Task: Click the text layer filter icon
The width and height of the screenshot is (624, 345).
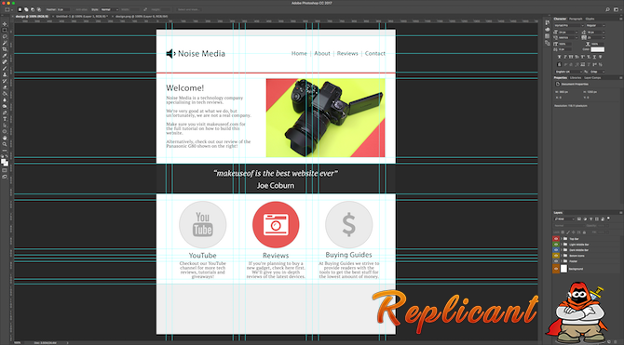Action: point(591,219)
